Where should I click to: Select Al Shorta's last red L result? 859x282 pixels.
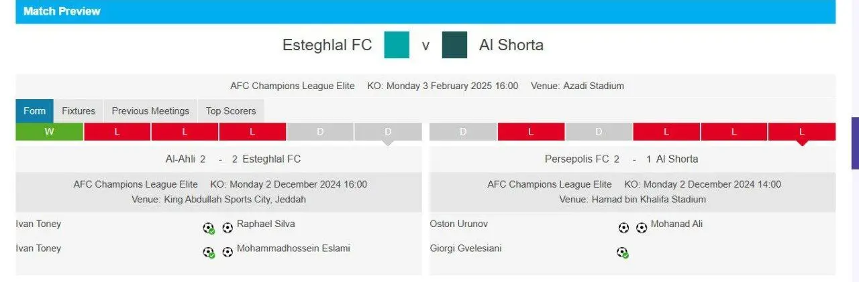point(802,132)
